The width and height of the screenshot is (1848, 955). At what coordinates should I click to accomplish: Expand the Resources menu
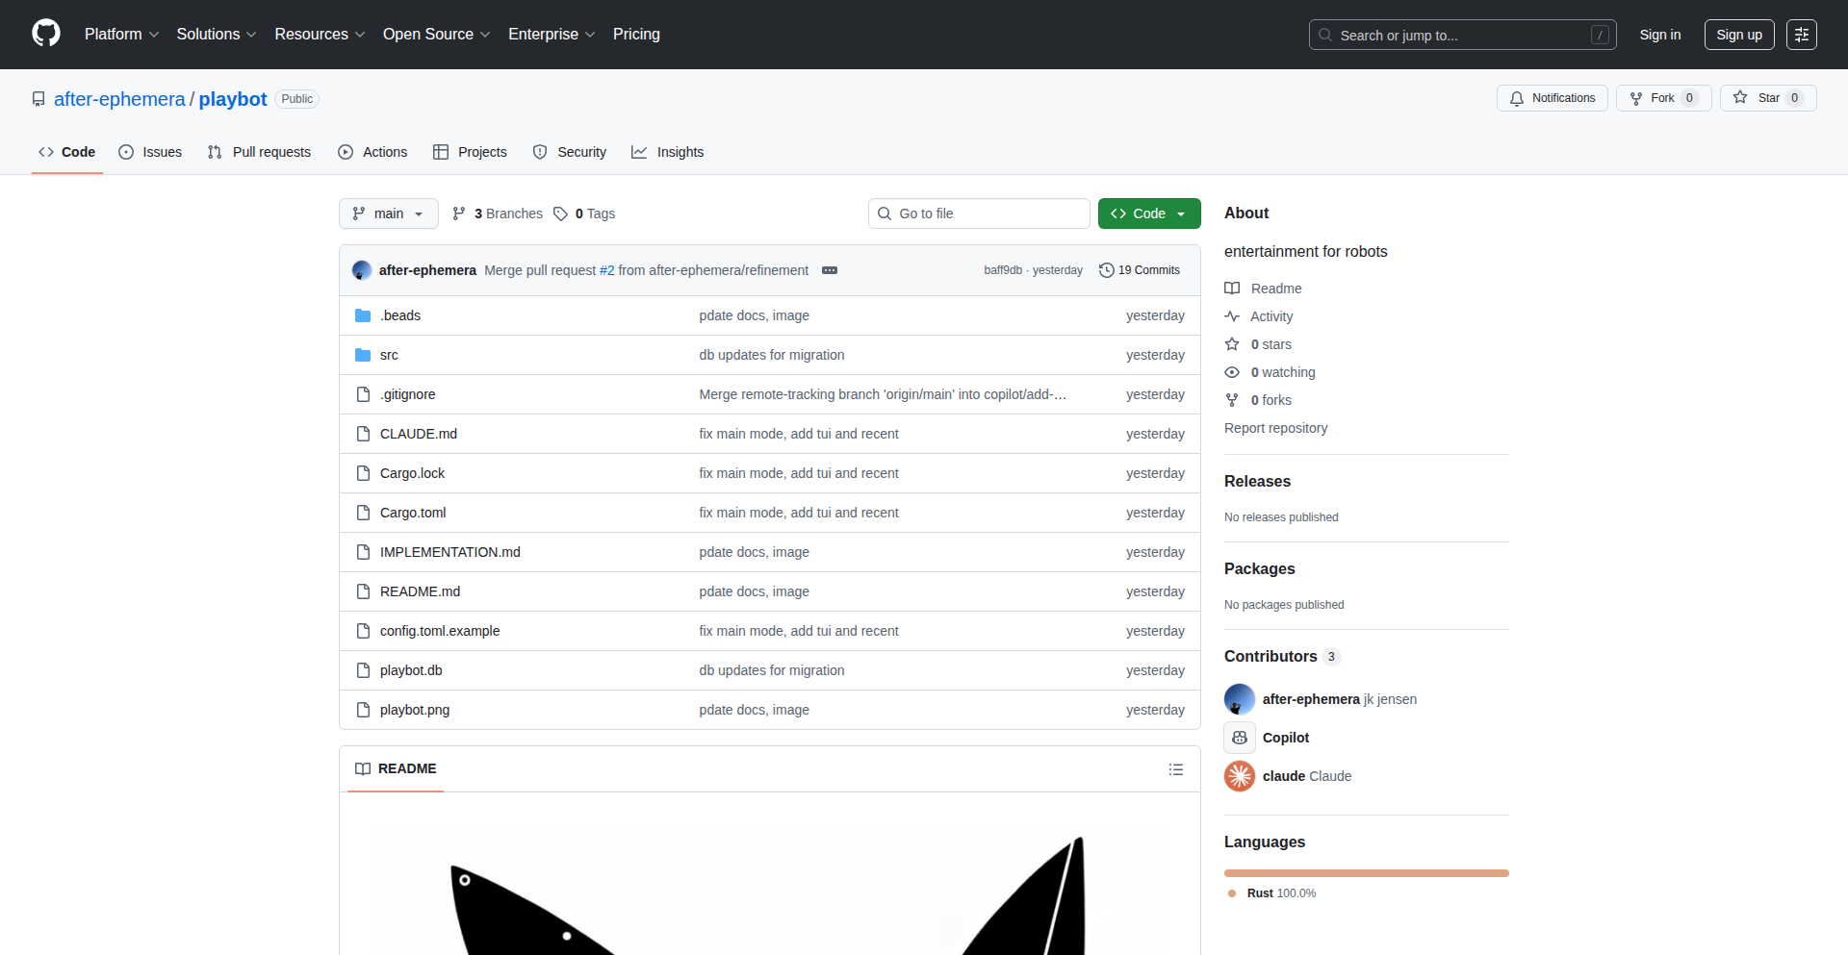coord(320,35)
